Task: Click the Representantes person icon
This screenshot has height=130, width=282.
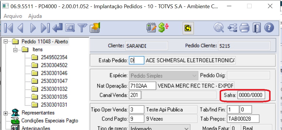Action: click(x=15, y=113)
